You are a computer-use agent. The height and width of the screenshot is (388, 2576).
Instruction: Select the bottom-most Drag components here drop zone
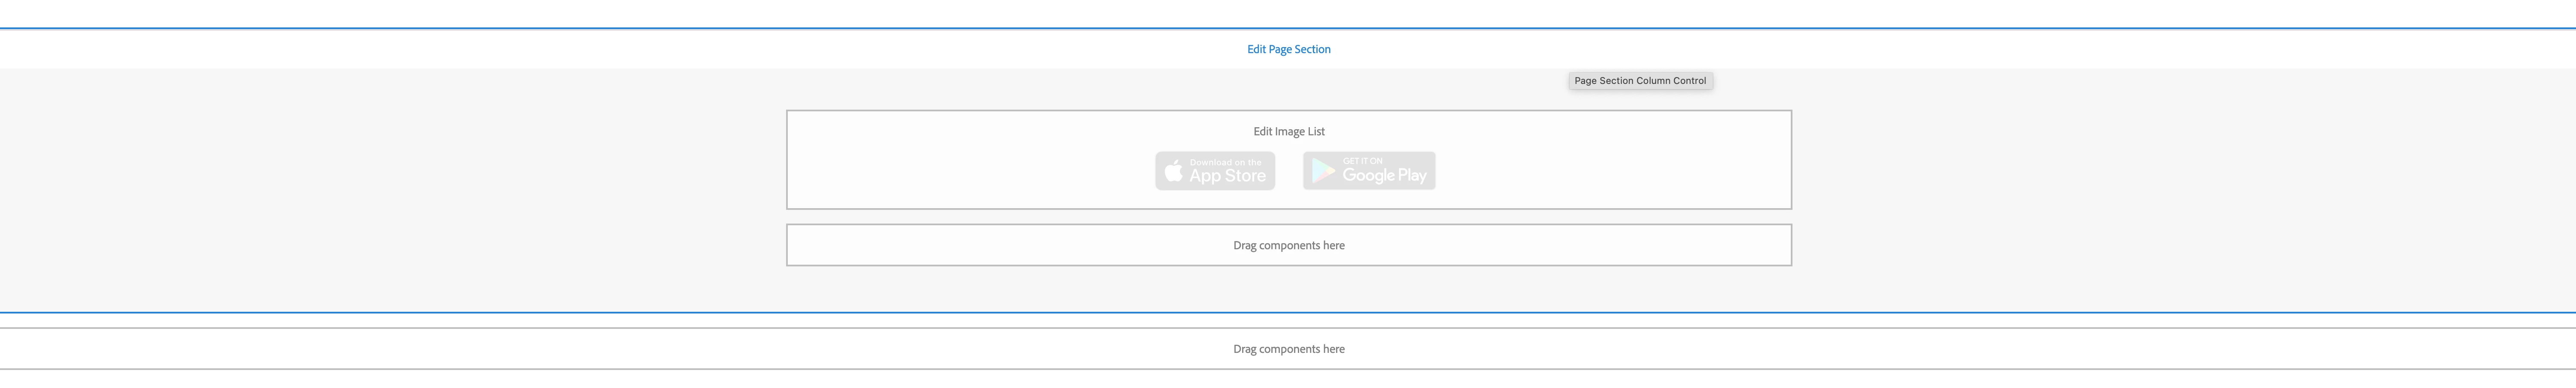coord(1288,349)
